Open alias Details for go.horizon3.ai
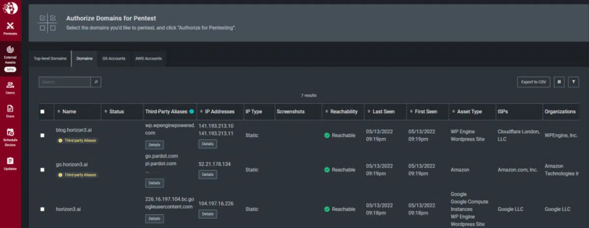The width and height of the screenshot is (589, 228). tap(154, 183)
